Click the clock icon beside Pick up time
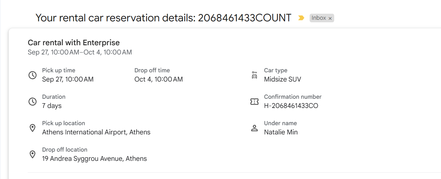441x179 pixels. click(x=33, y=75)
